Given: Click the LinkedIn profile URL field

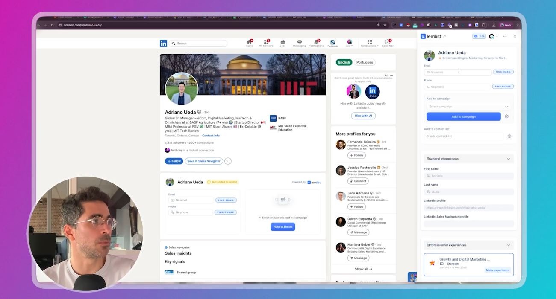Looking at the screenshot, I should [469, 208].
